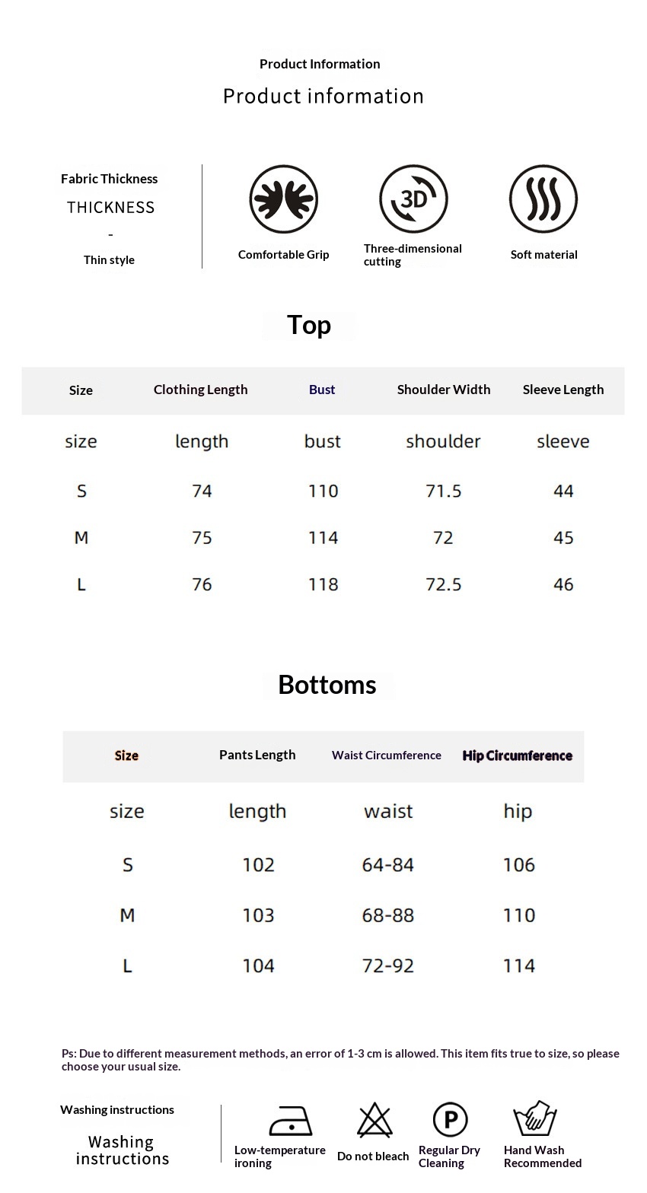Viewport: 647px width, 1193px height.
Task: Select the Top section heading
Action: tap(309, 325)
